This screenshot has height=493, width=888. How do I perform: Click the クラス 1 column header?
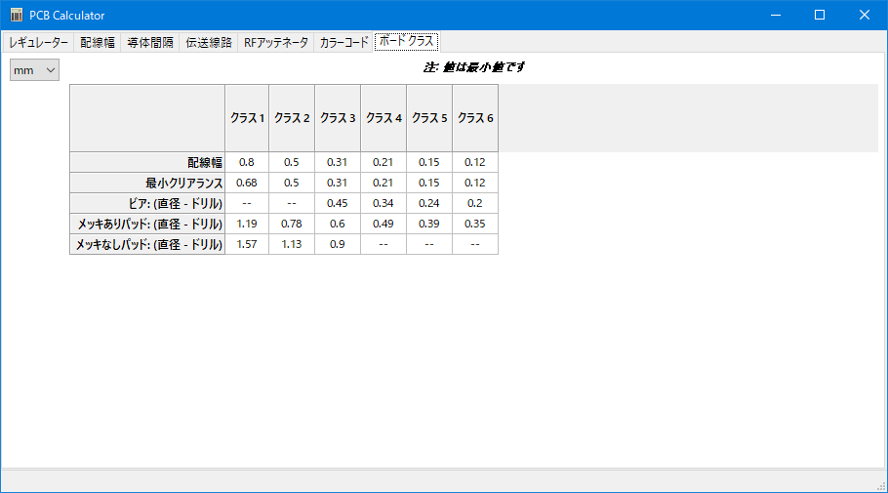point(247,118)
